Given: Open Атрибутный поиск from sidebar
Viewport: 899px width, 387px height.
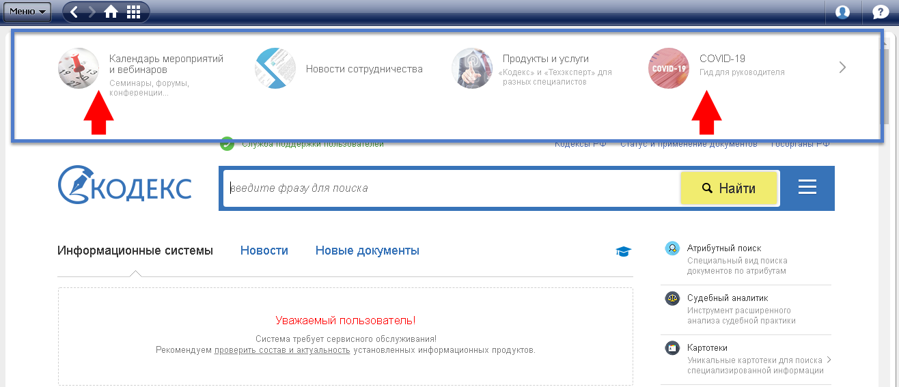Looking at the screenshot, I should pyautogui.click(x=723, y=248).
